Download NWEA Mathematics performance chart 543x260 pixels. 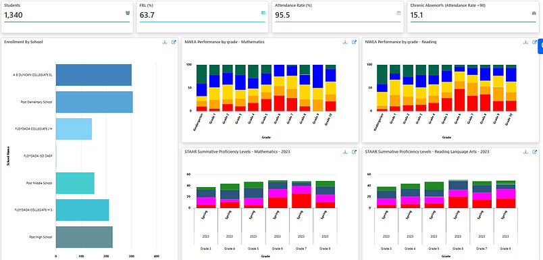coord(345,43)
